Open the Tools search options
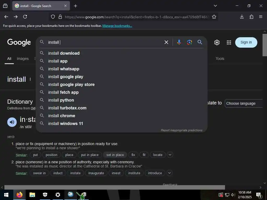Image resolution: width=267 pixels, height=200 pixels. pos(220,59)
